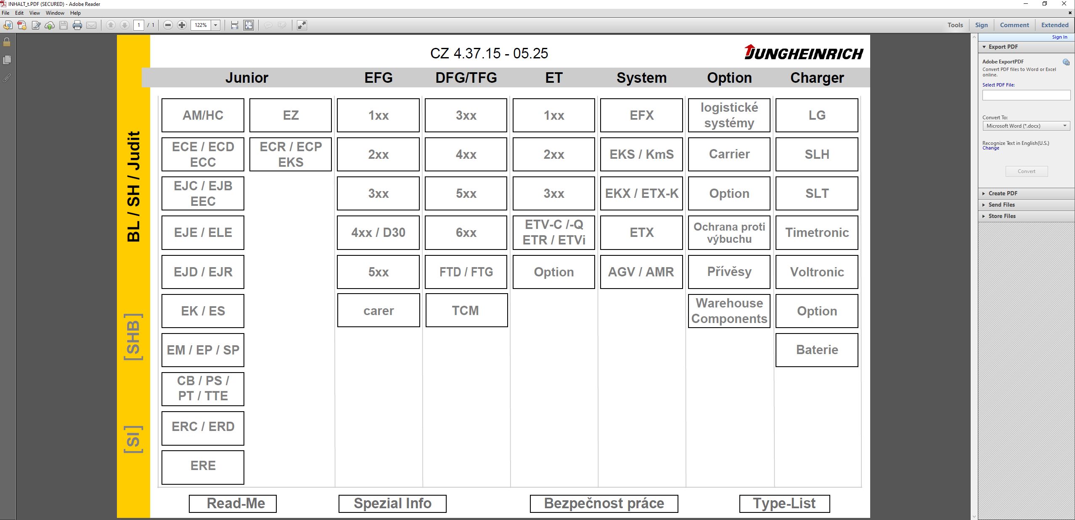Click the Page Thumbnails icon in left sidebar

click(6, 60)
